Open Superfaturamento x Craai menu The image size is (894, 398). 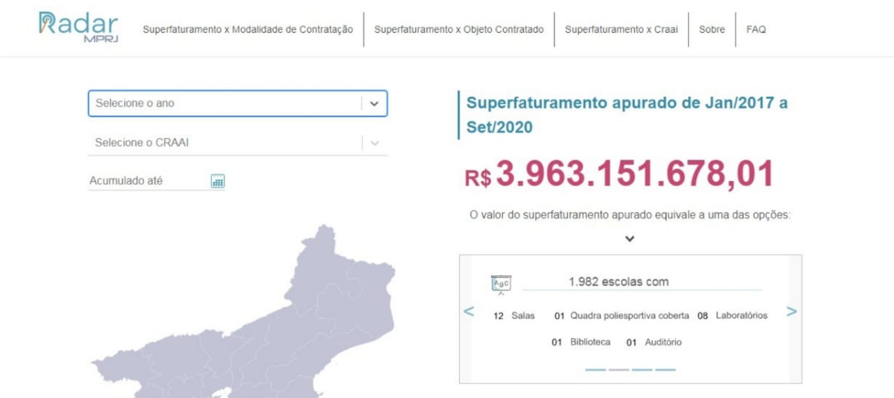622,29
